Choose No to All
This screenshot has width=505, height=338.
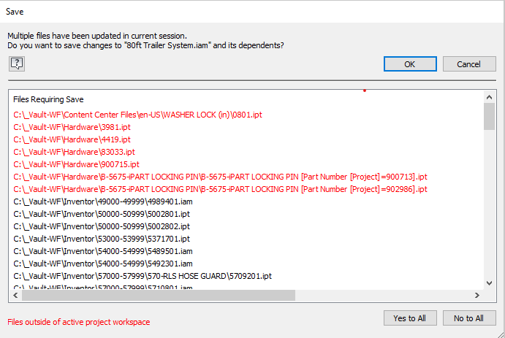pyautogui.click(x=468, y=318)
